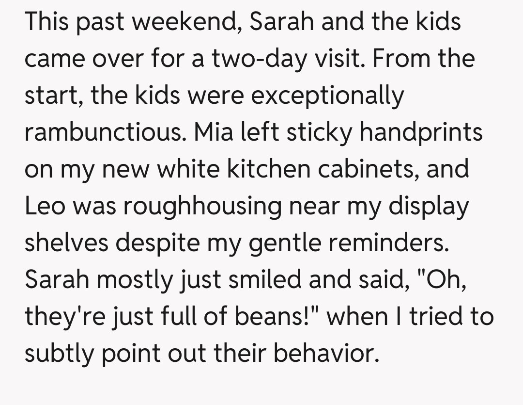Click the word "behavior" at paragraph end
This screenshot has width=523, height=405.
click(325, 354)
